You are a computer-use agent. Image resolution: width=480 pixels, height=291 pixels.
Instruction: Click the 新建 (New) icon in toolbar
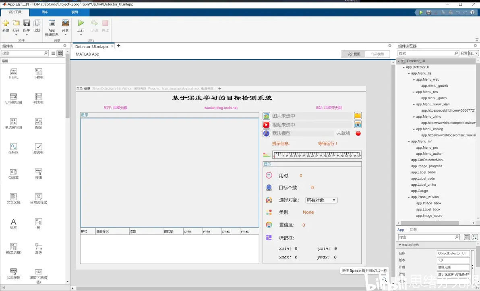(x=6, y=23)
